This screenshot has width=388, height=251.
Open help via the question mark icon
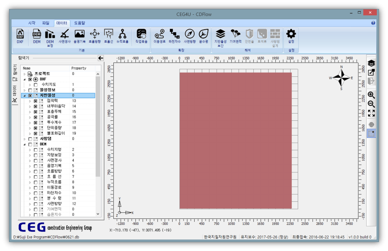pyautogui.click(x=373, y=23)
